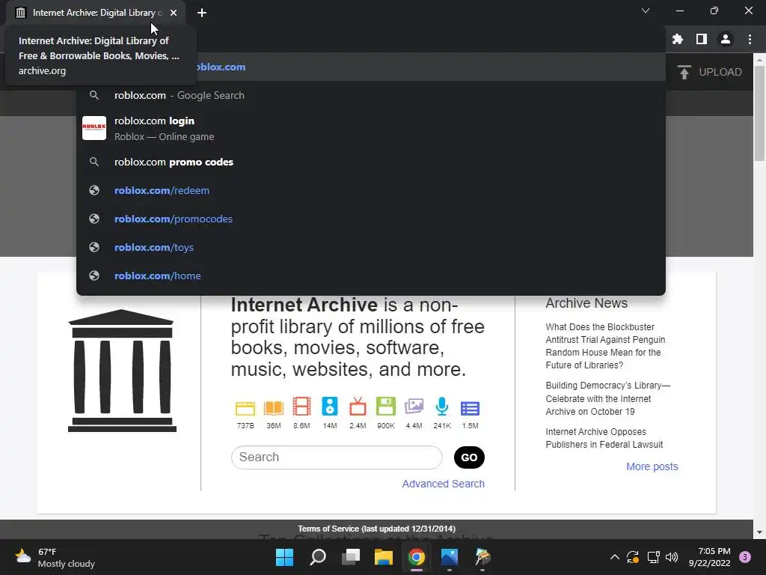
Task: Open the Building Democracy's Library news post
Action: (x=607, y=398)
